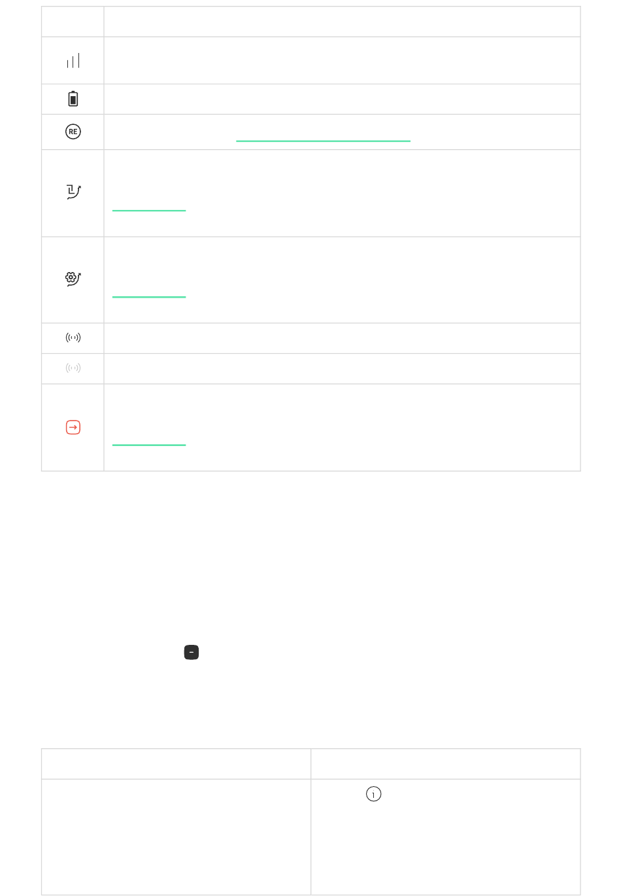Image resolution: width=621 pixels, height=896 pixels.
Task: Select the red arrow-in-box icon
Action: [73, 427]
